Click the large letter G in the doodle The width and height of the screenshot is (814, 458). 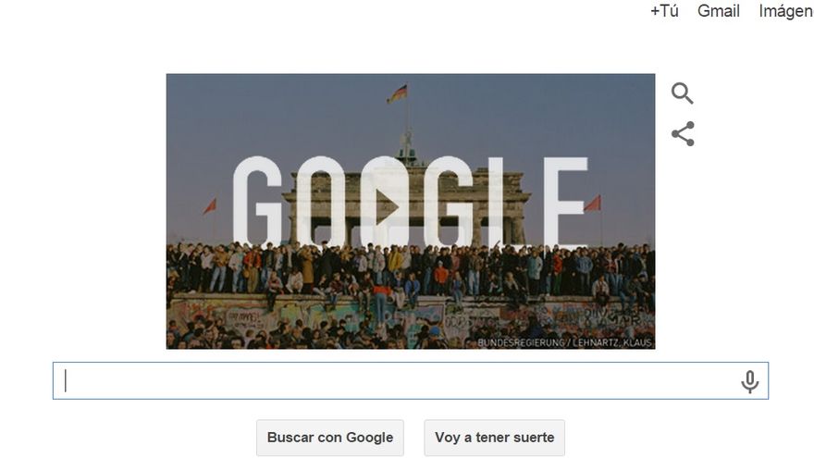coord(258,201)
